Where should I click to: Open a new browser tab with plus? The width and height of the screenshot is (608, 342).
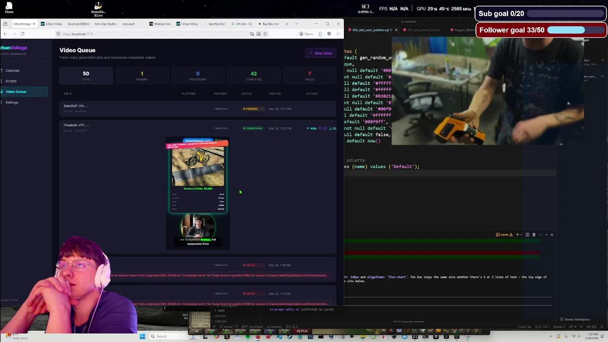(x=287, y=24)
